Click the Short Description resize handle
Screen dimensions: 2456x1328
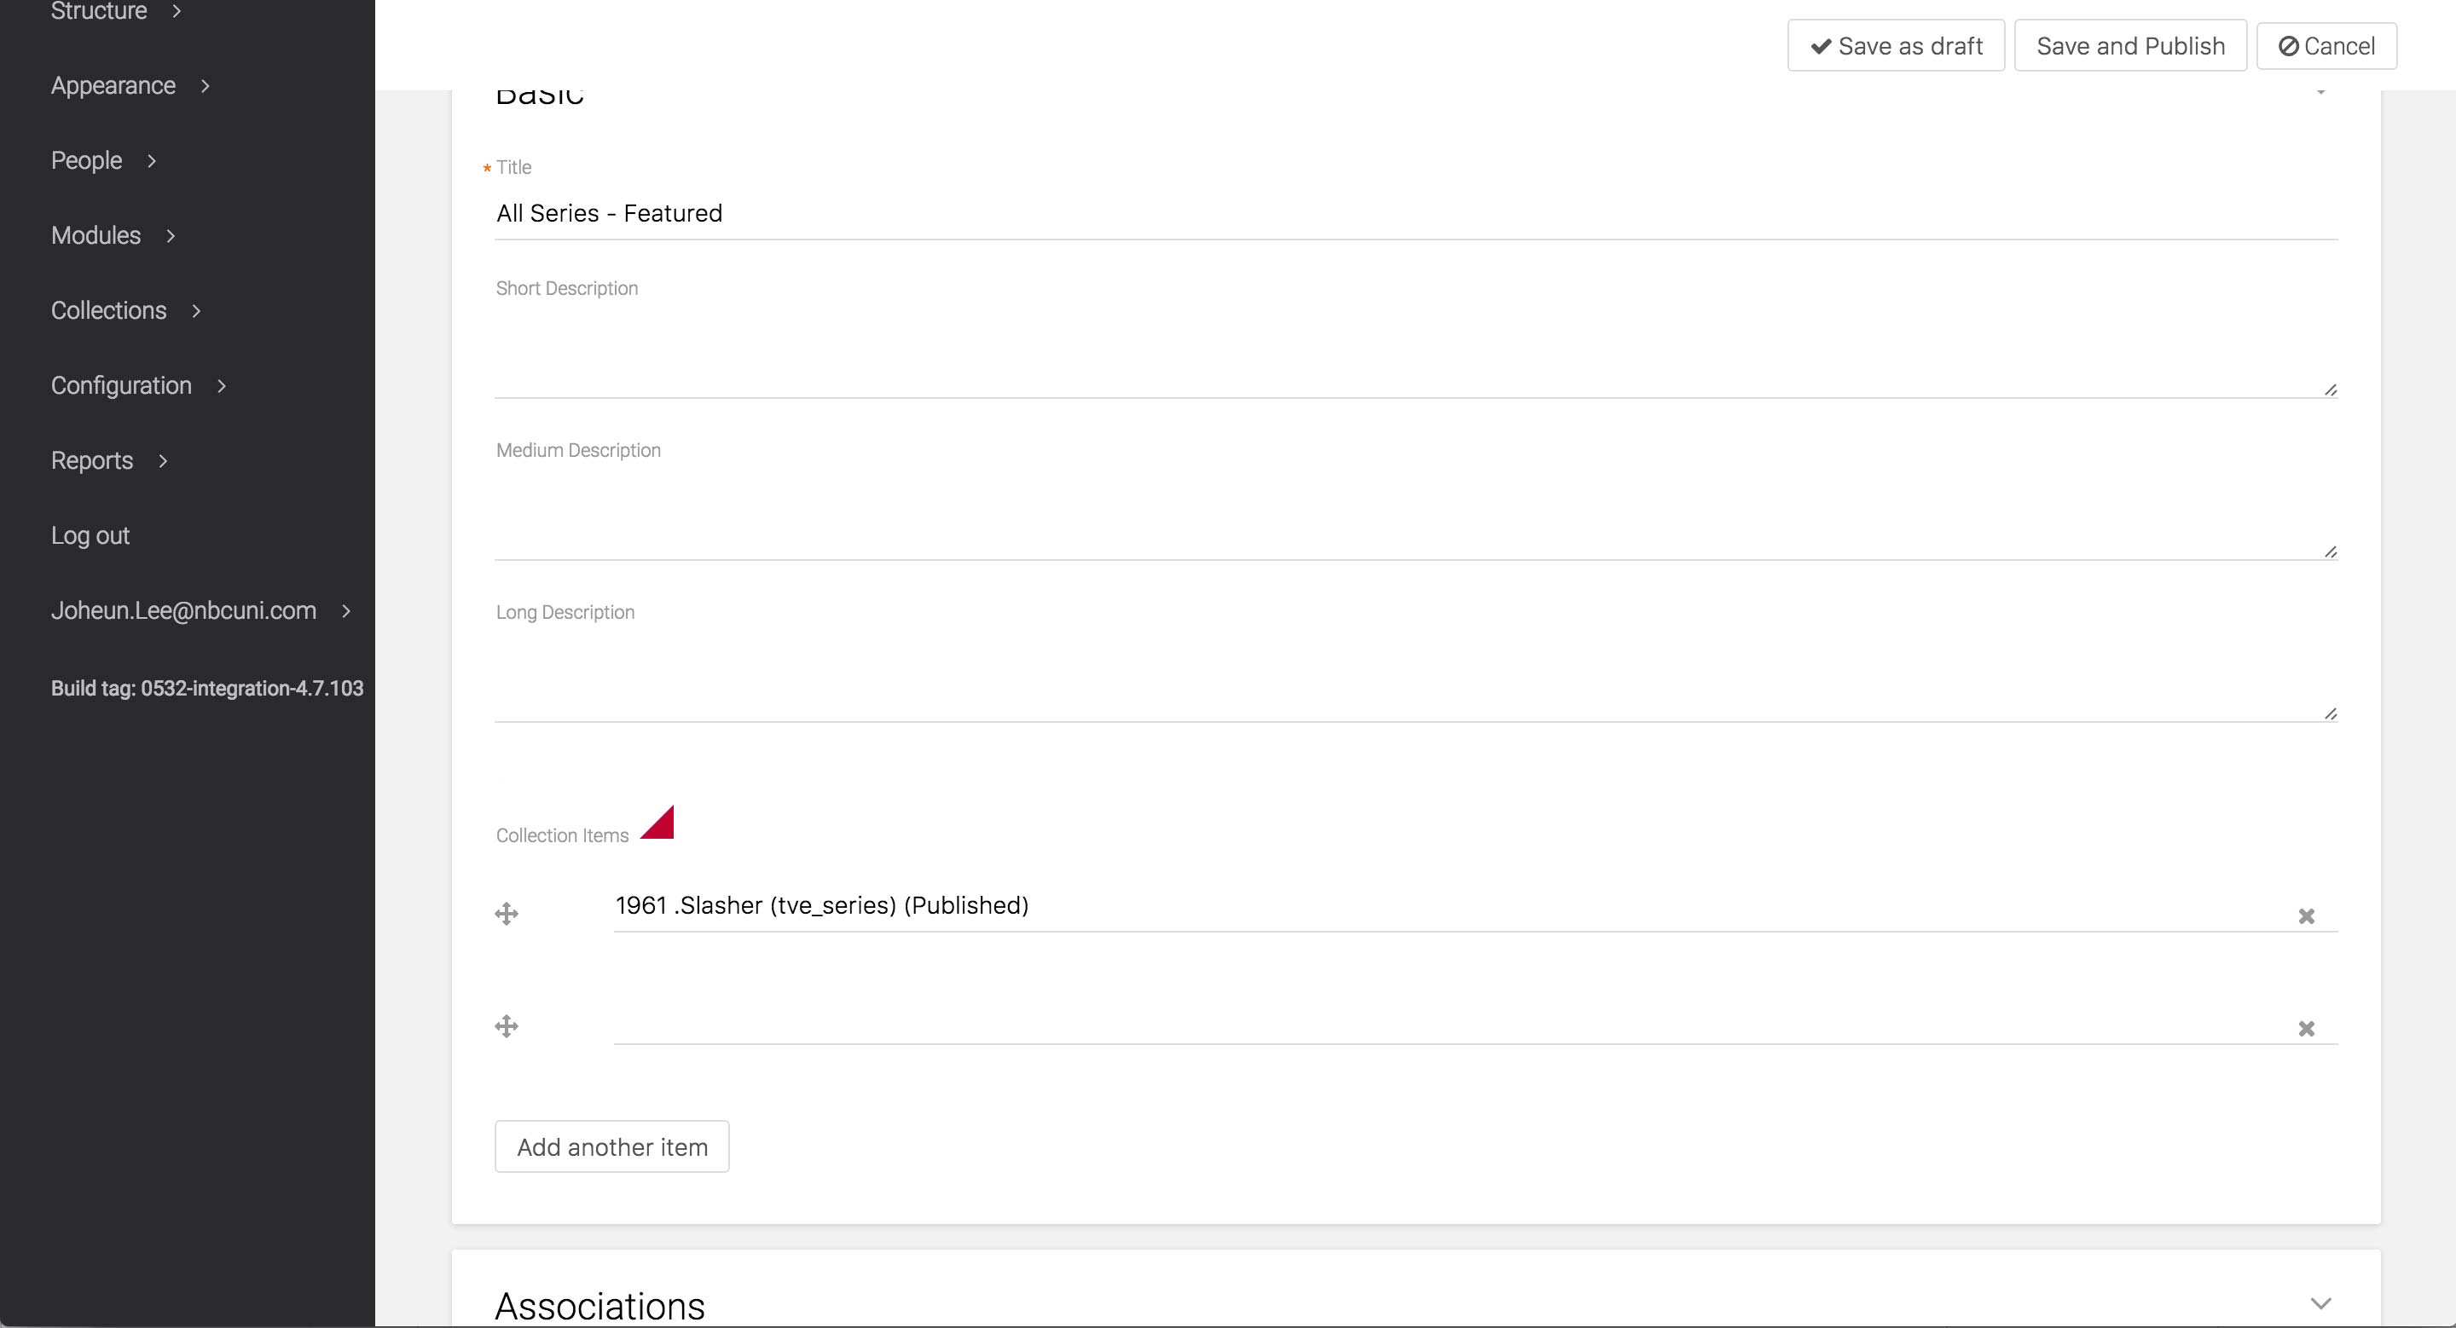click(x=2330, y=390)
